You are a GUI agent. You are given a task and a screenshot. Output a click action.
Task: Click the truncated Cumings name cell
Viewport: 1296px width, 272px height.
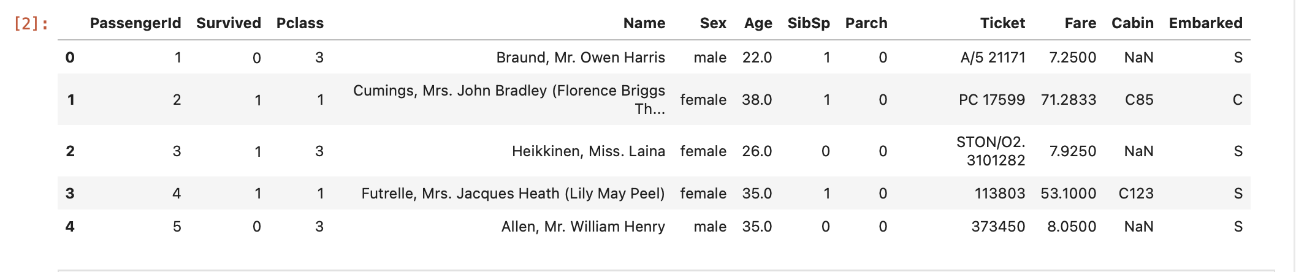click(x=509, y=99)
